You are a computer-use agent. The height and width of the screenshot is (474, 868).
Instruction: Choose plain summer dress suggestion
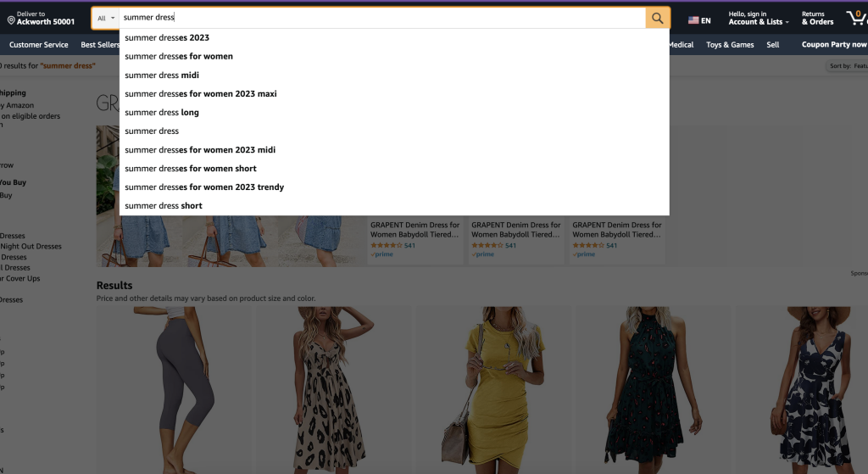[x=394, y=131]
